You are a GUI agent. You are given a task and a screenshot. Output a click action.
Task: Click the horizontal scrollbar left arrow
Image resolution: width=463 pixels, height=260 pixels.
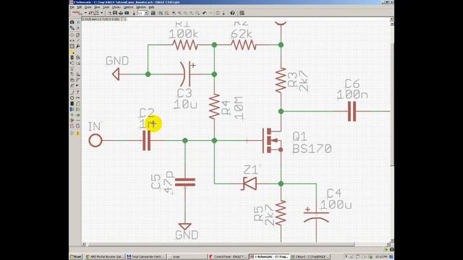tap(84, 244)
